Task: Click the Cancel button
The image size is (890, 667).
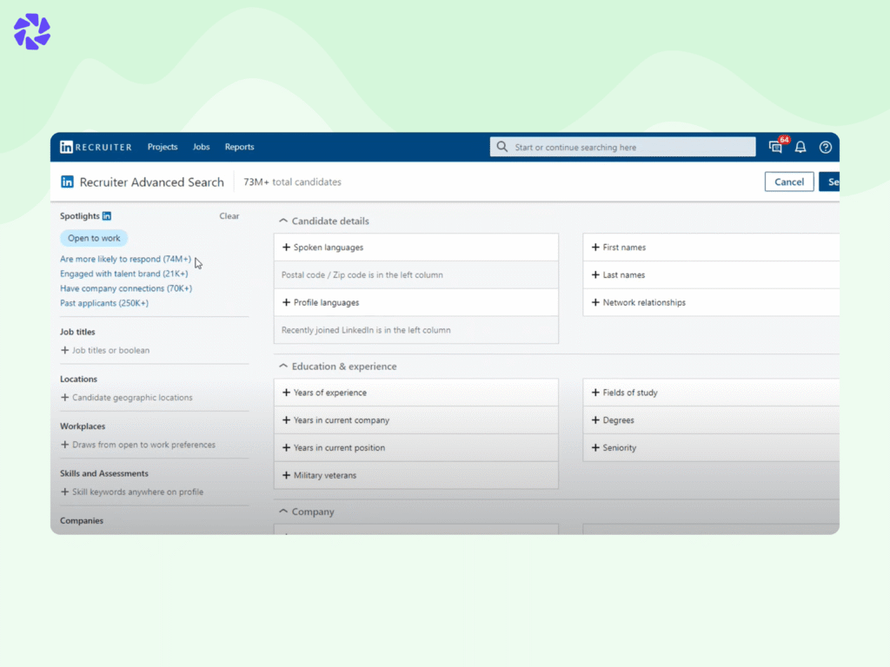Action: 788,182
